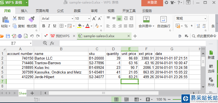Toggle Bold formatting
The width and height of the screenshot is (218, 103).
(x=44, y=26)
